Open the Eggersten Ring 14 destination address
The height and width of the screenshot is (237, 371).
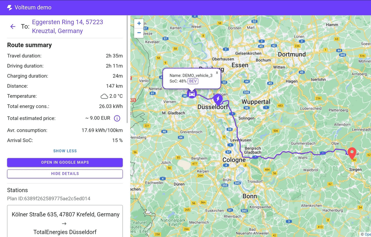point(68,26)
